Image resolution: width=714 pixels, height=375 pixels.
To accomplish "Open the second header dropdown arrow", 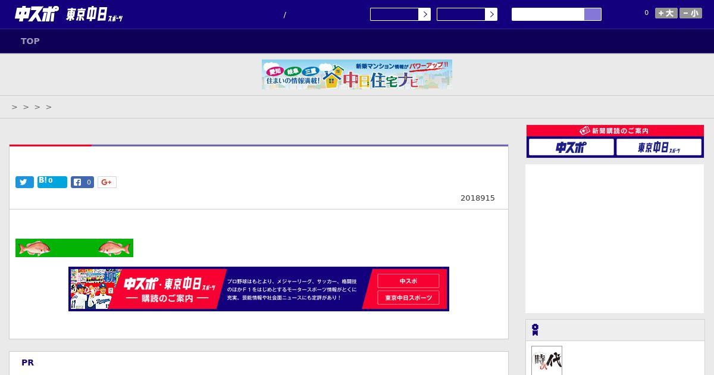I will [x=491, y=14].
